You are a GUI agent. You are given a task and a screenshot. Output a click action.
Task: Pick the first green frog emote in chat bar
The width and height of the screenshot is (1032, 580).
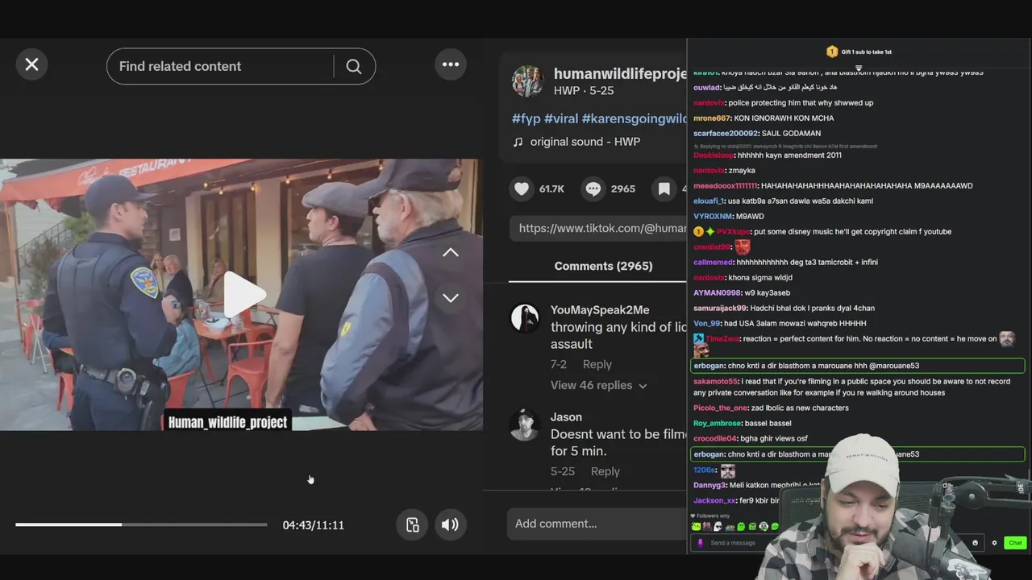pos(696,527)
